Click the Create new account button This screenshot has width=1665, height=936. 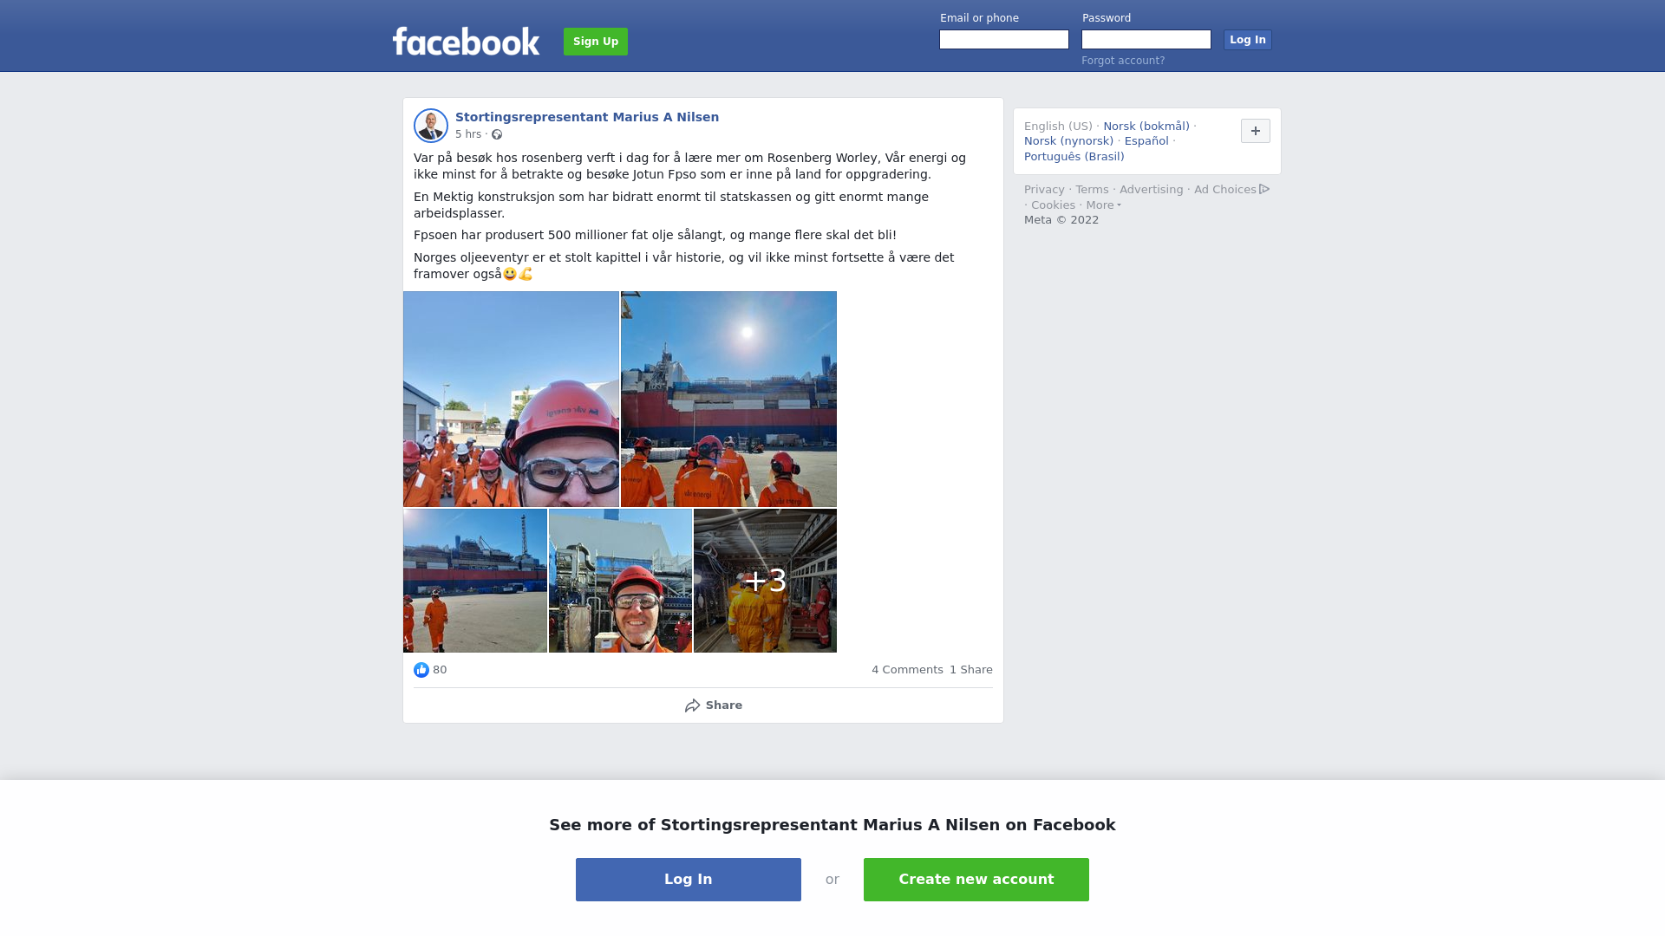tap(976, 880)
